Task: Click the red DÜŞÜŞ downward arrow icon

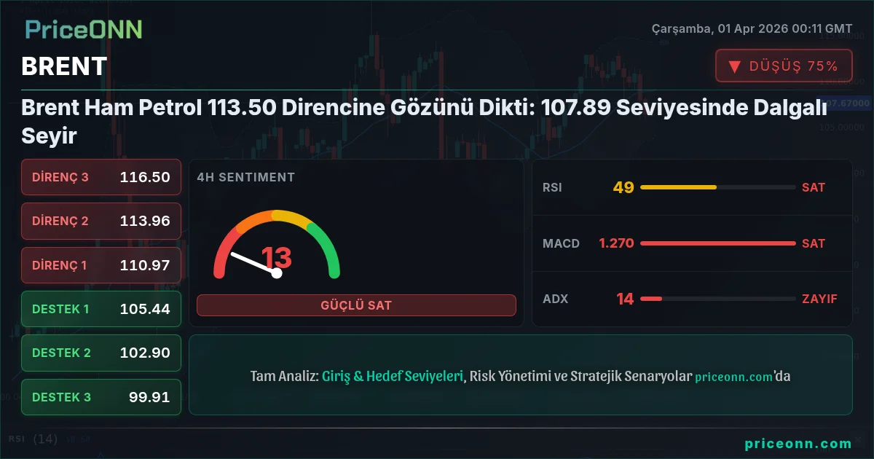Action: [733, 65]
